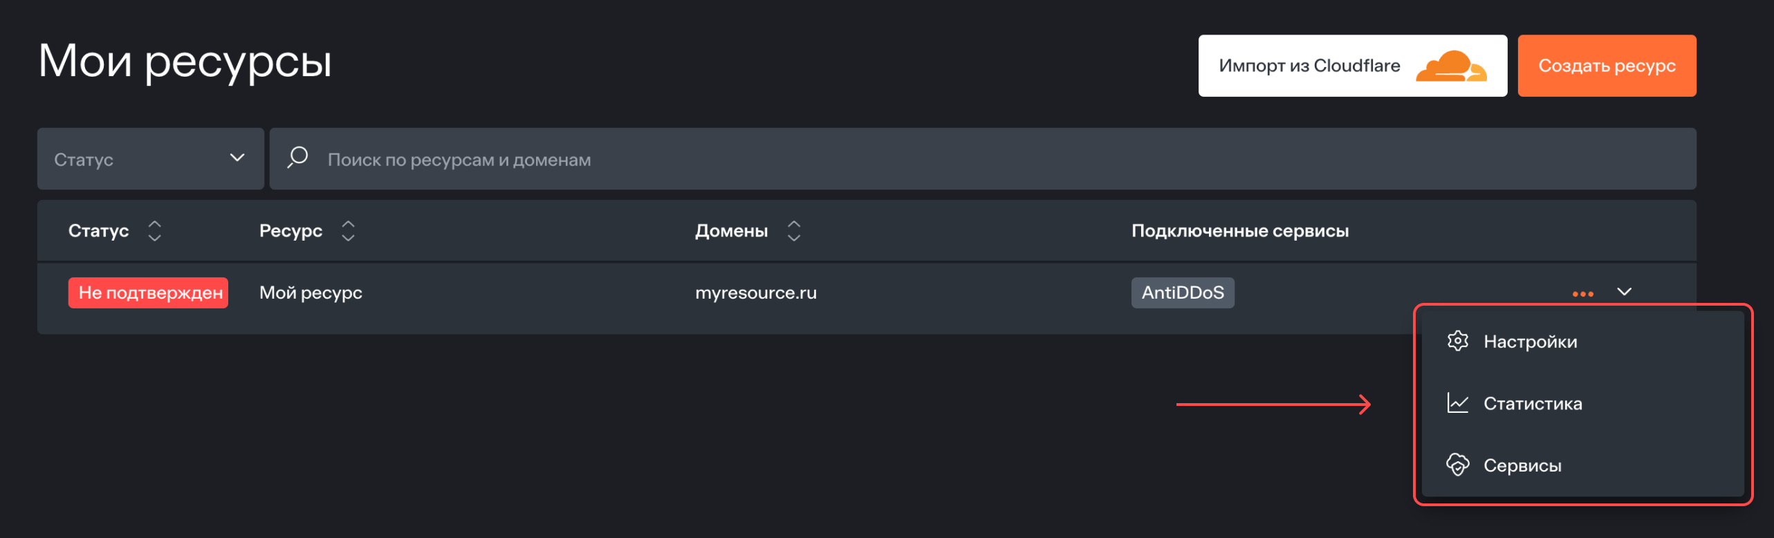
Task: Open the three-dot actions menu
Action: tap(1582, 294)
